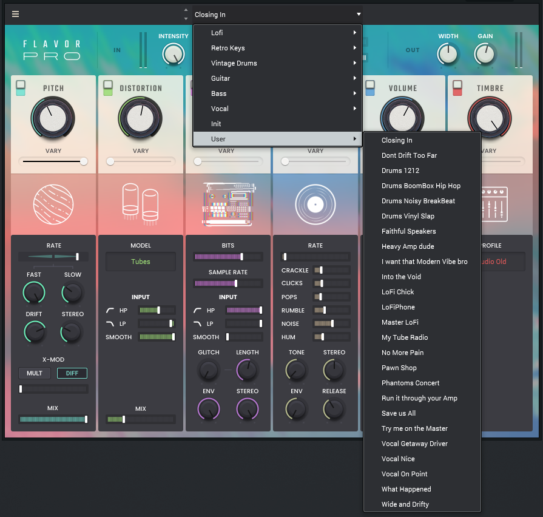Load the Drums 1212 user preset

point(422,171)
